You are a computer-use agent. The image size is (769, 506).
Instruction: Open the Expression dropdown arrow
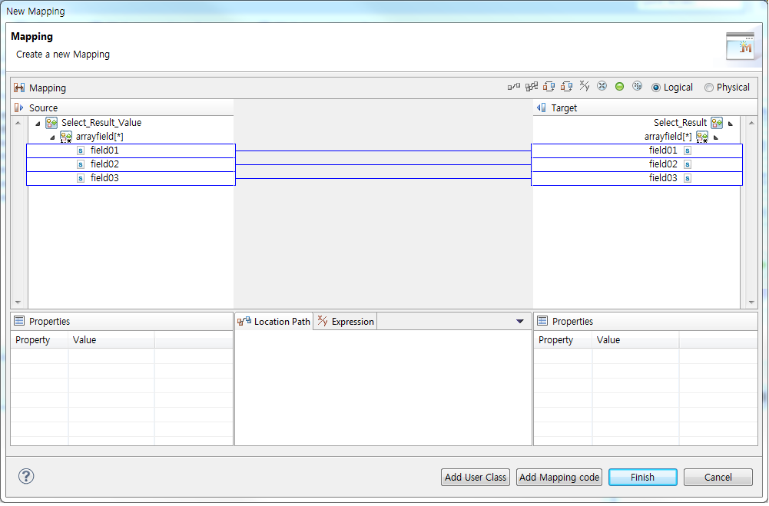[520, 321]
